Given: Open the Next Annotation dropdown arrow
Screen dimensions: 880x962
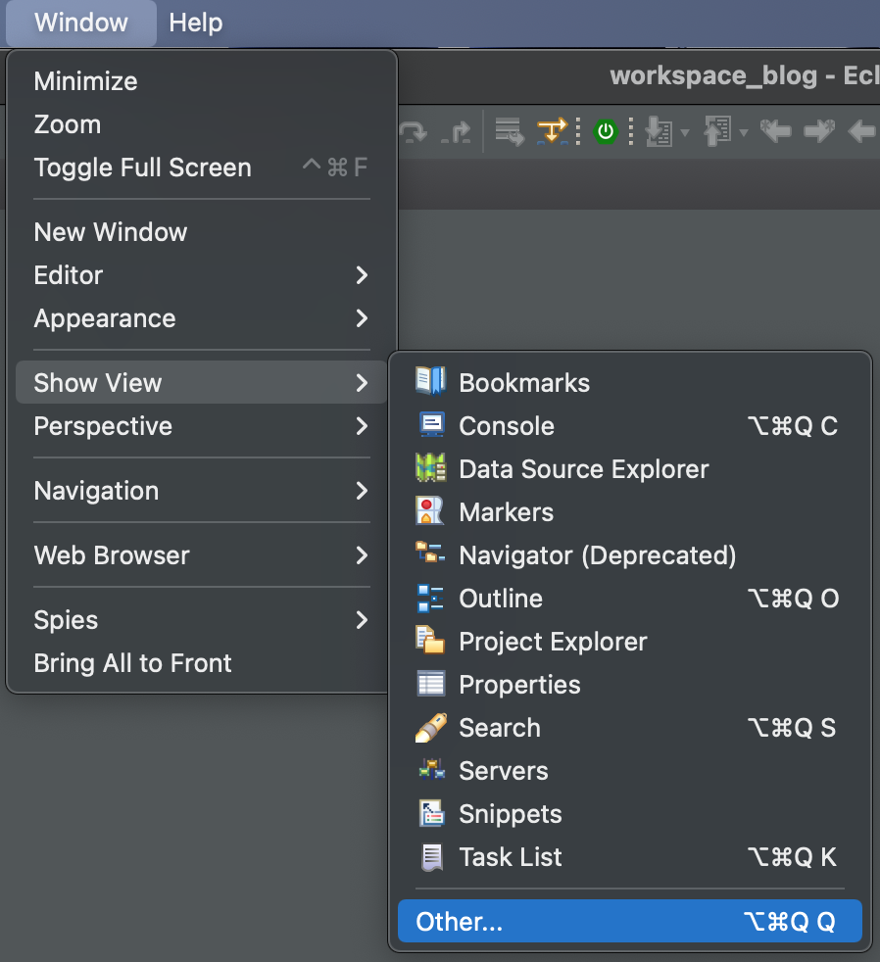Looking at the screenshot, I should point(685,132).
